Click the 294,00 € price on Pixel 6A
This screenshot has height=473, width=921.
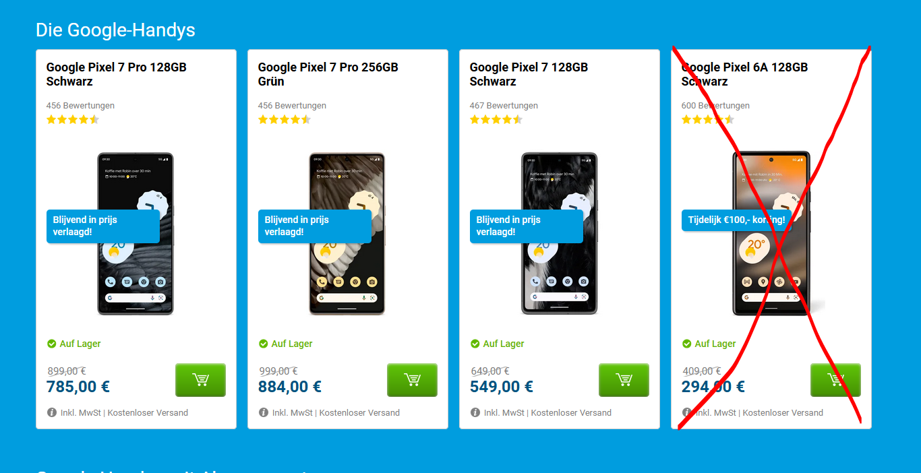pos(713,387)
